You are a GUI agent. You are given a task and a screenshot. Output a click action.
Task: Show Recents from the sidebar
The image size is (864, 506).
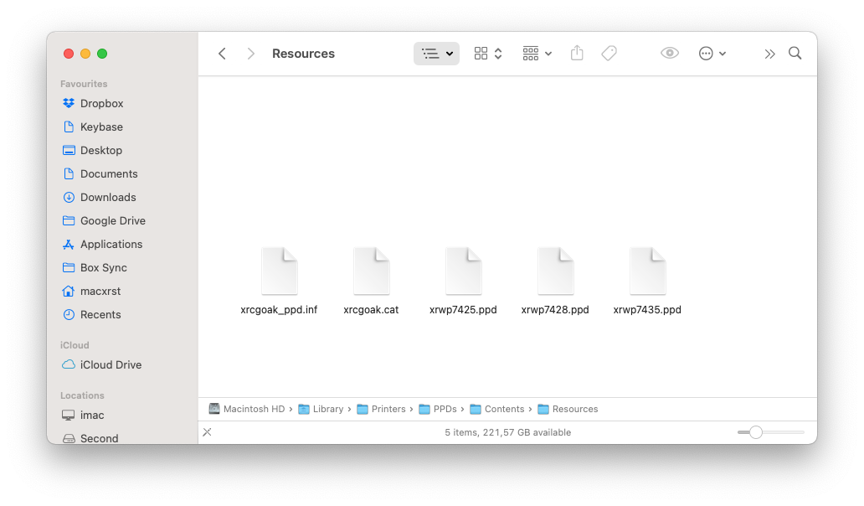tap(100, 314)
